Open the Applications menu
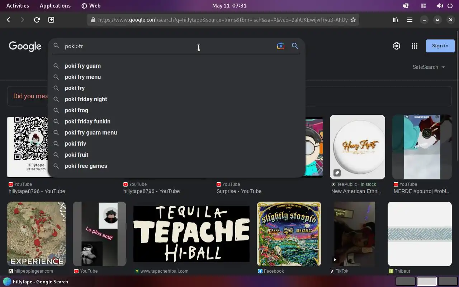459x287 pixels. [55, 6]
